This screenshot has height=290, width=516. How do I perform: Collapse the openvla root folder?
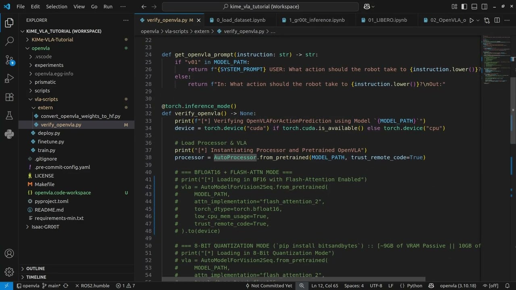pos(41,48)
